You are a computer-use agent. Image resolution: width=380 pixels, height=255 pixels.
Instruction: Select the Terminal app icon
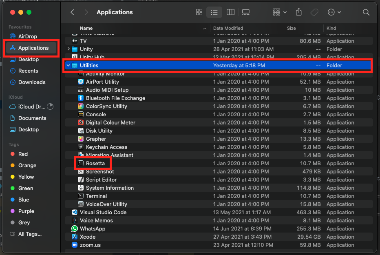click(81, 196)
